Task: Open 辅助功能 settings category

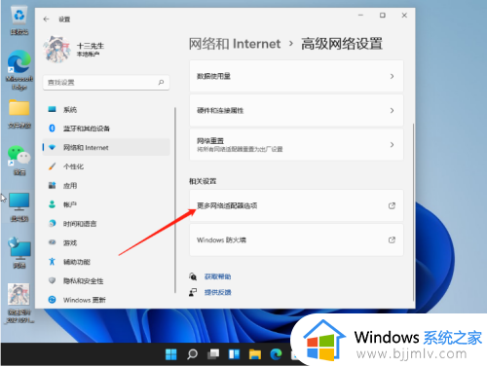Action: click(x=106, y=261)
